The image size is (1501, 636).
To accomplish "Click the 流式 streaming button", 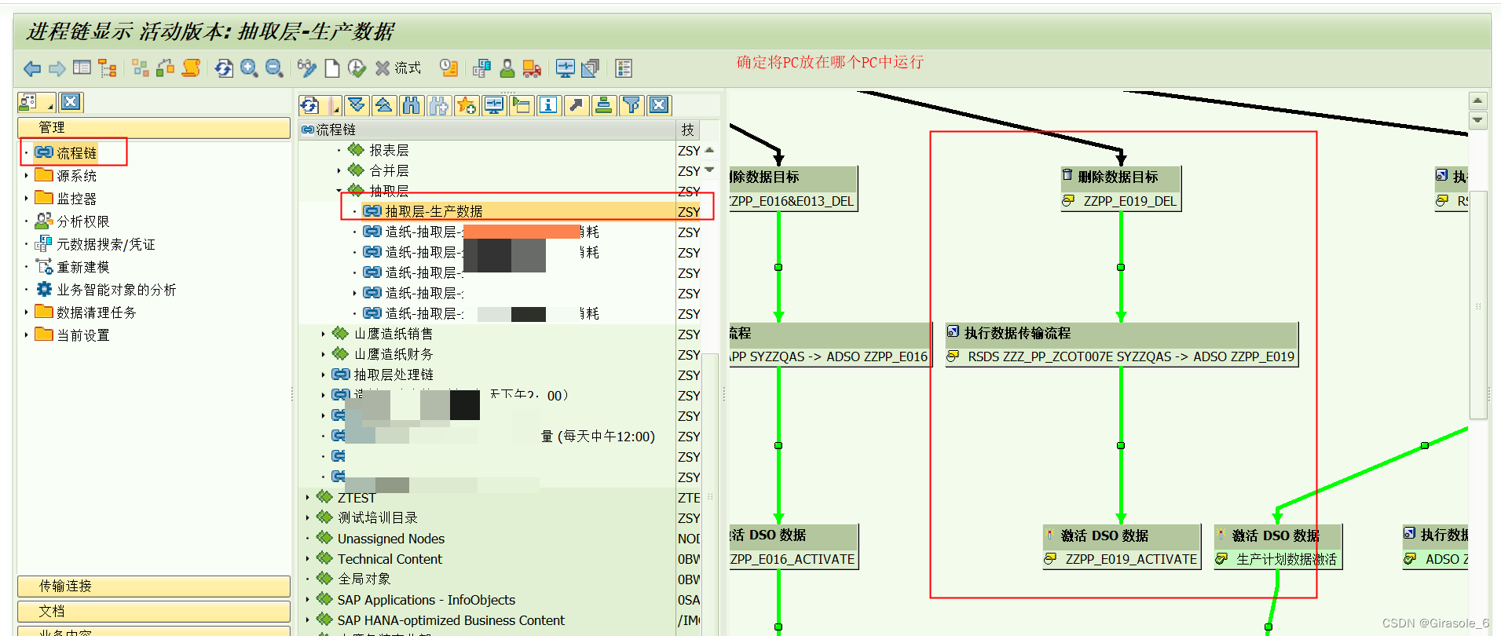I will [408, 68].
